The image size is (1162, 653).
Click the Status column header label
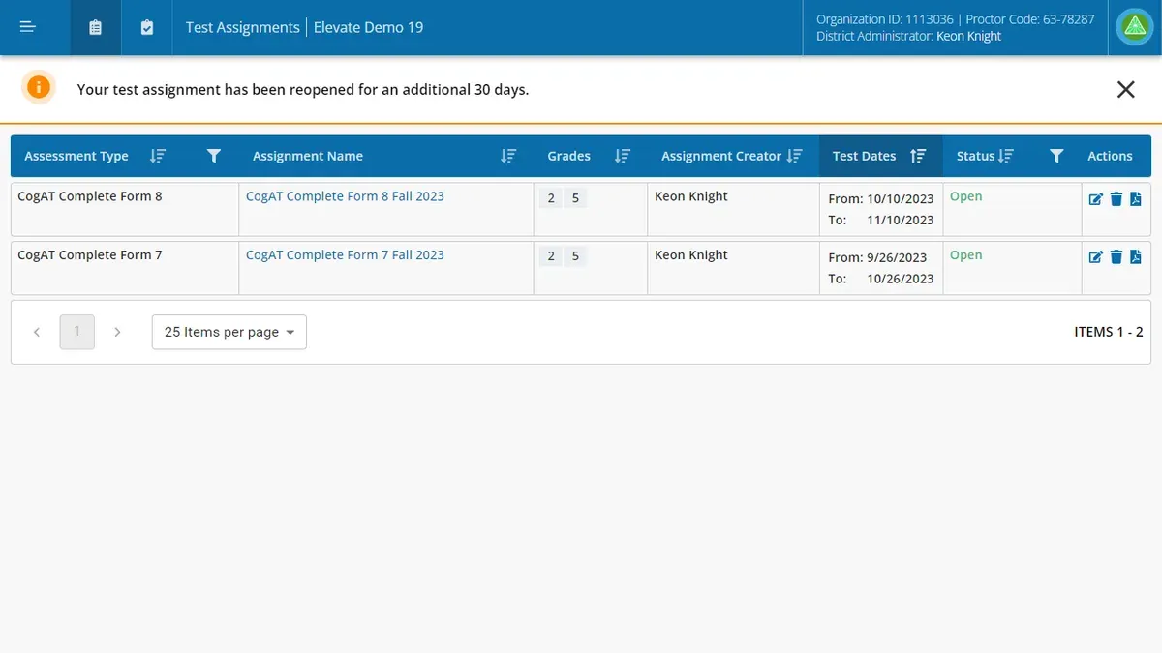[975, 156]
